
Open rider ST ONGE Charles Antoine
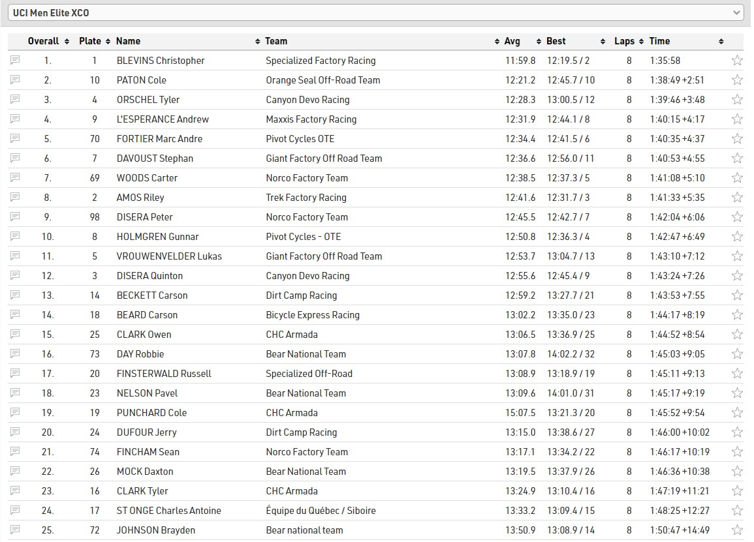pyautogui.click(x=169, y=511)
